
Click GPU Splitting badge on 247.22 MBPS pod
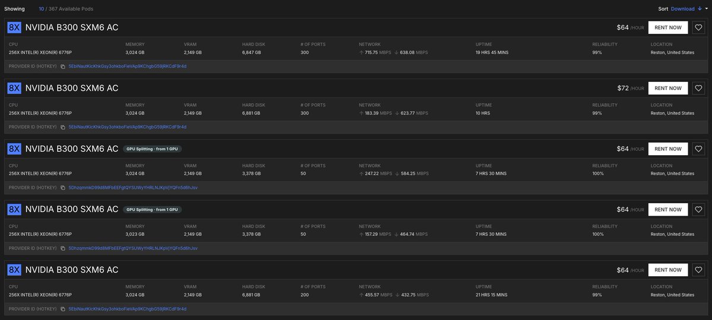click(152, 149)
